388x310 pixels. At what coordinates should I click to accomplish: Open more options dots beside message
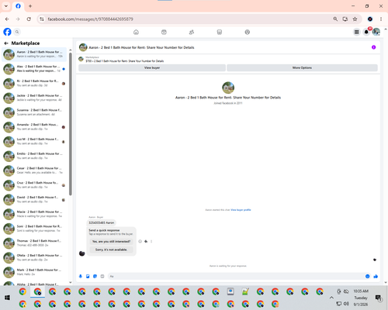click(151, 241)
